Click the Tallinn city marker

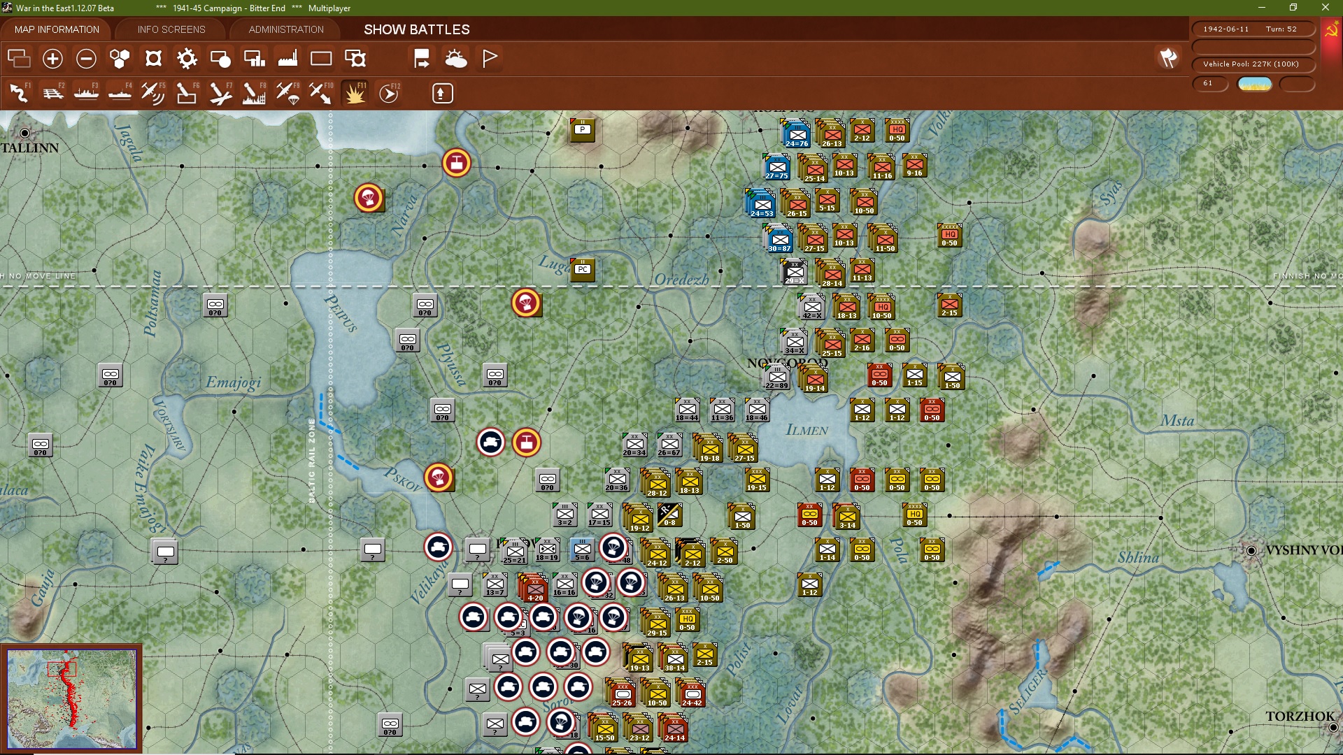(x=25, y=133)
